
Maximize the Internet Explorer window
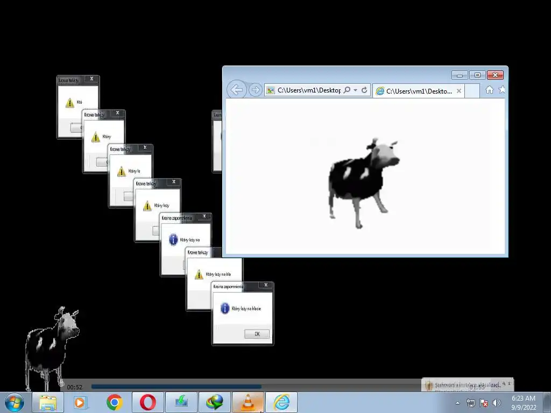pos(477,75)
